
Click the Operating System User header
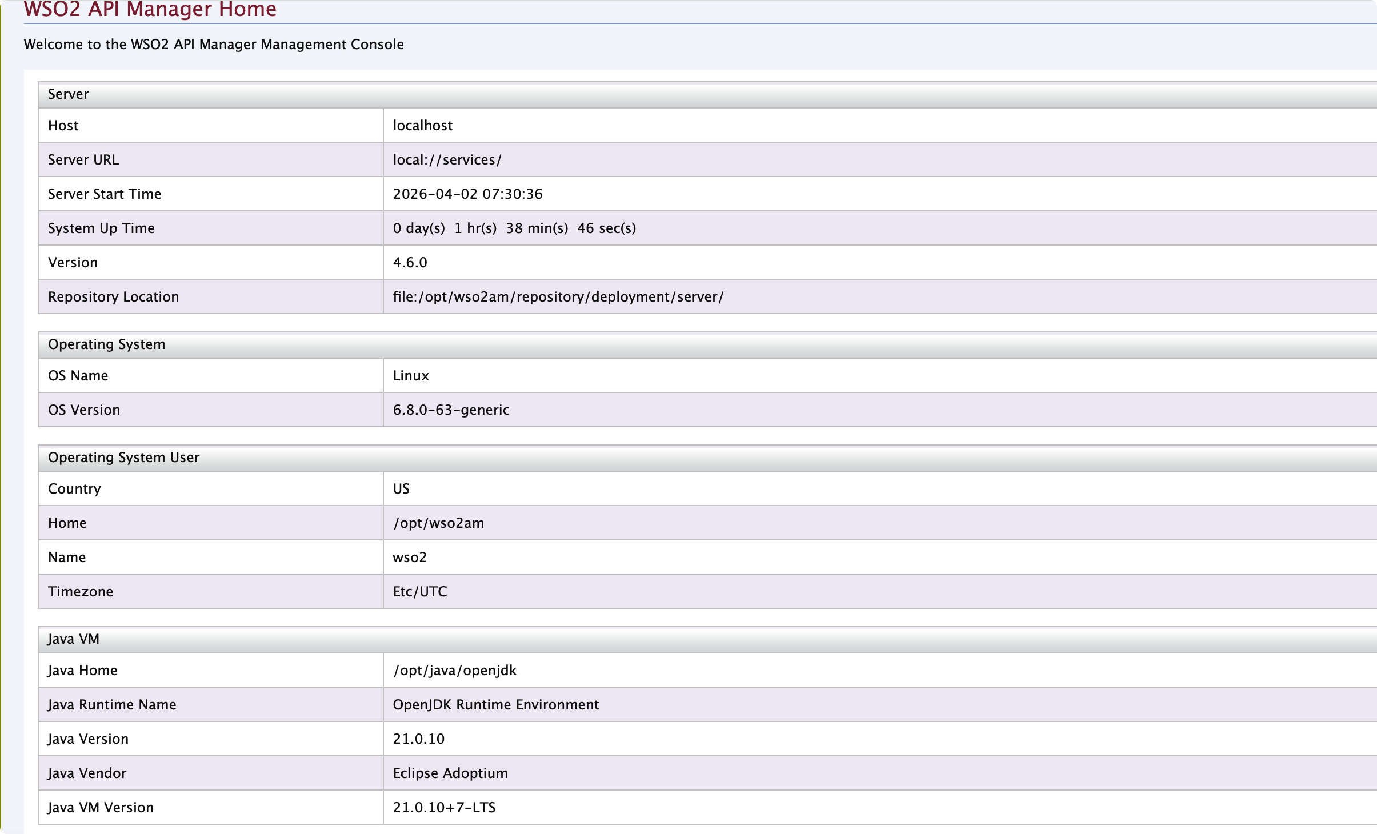pyautogui.click(x=123, y=458)
